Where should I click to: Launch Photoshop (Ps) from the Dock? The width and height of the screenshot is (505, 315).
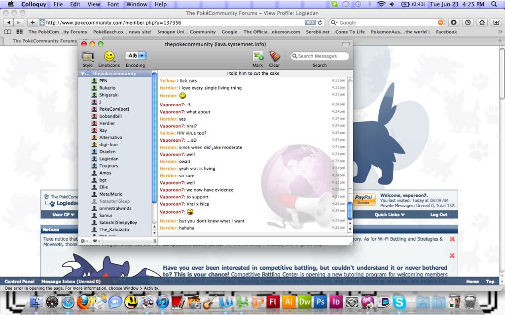click(x=320, y=302)
